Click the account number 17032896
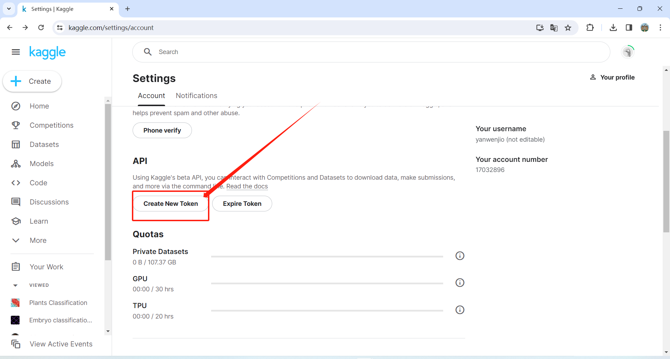The image size is (670, 359). tap(490, 170)
